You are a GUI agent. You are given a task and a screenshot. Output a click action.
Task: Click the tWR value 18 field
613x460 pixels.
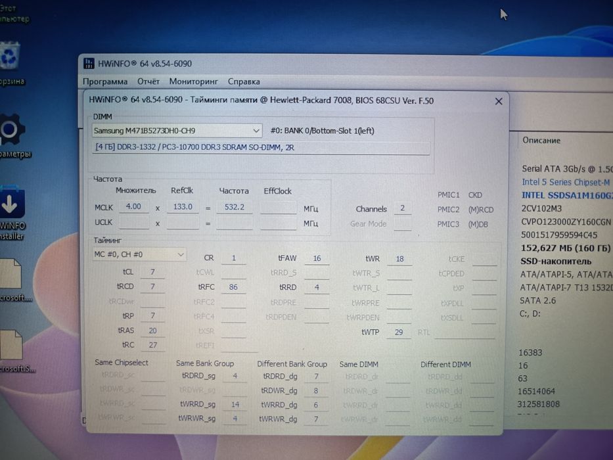[399, 259]
